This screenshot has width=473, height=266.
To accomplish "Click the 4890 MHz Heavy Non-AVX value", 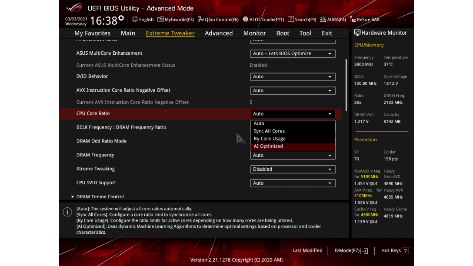I will [x=393, y=183].
